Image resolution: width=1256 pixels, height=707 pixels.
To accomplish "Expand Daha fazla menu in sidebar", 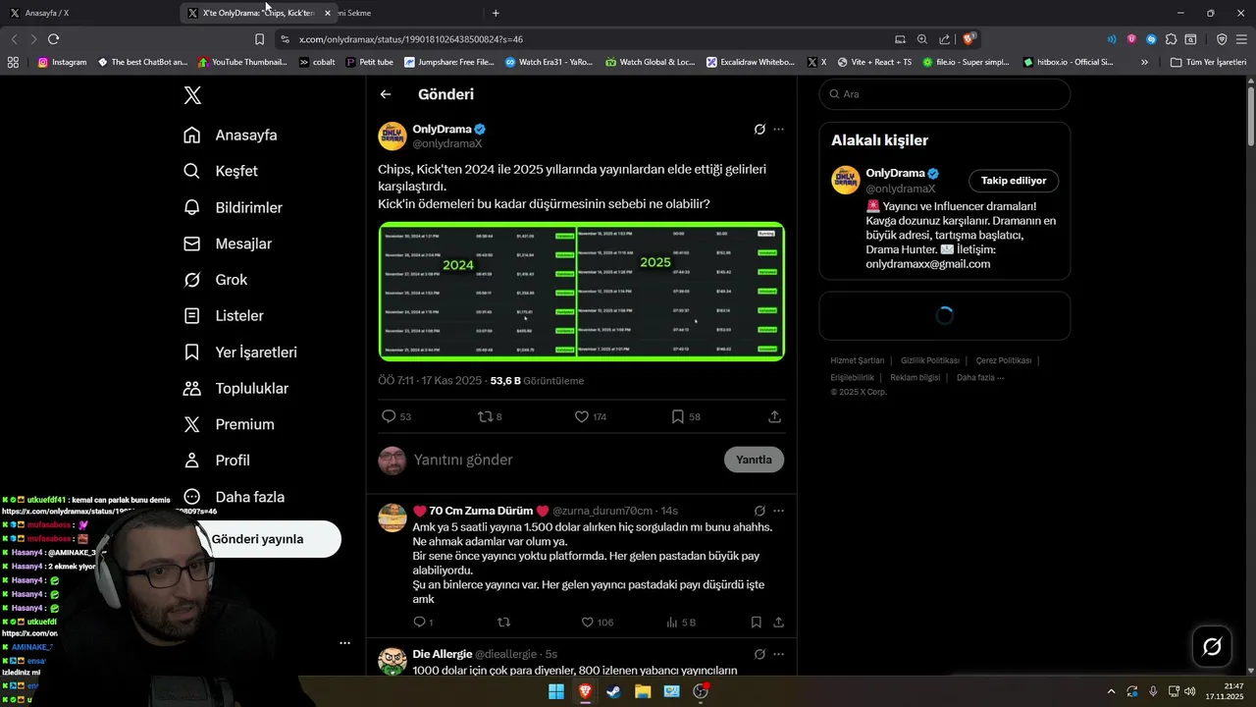I will [x=235, y=497].
